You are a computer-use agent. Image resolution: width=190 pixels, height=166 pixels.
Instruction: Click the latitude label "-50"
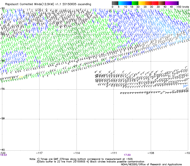(2, 8)
